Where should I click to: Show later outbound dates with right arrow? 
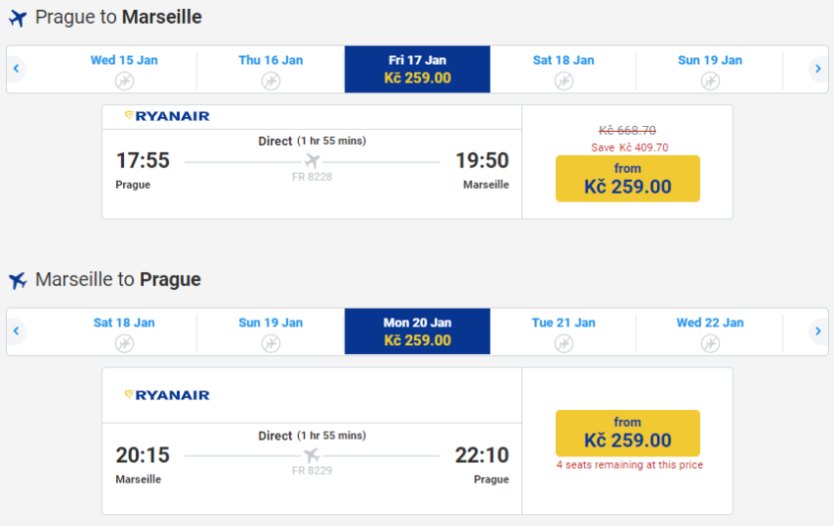point(818,68)
